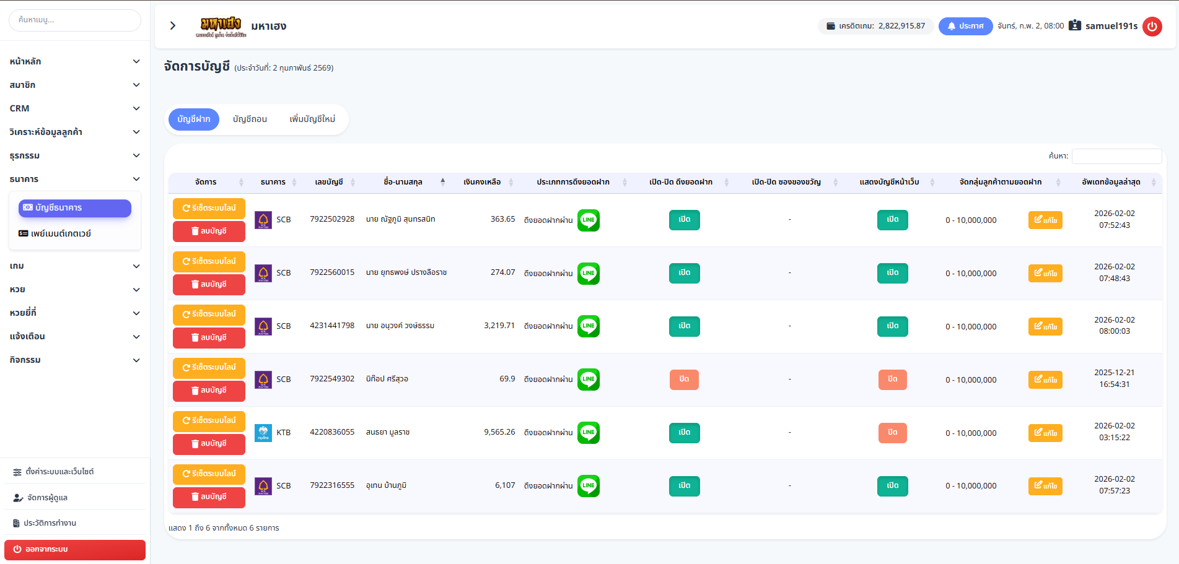1179x564 pixels.
Task: Click the LINE icon in the KTB account row
Action: coord(588,433)
